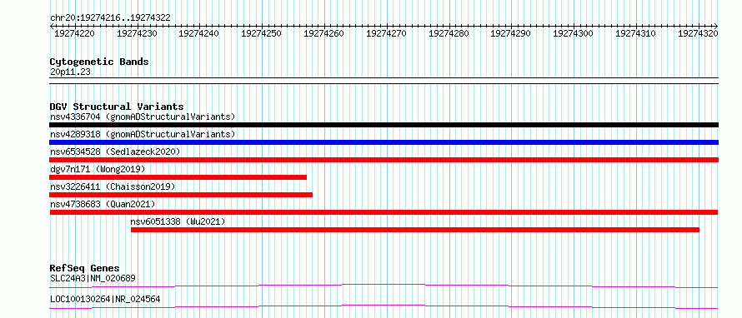Click ruler position 19274310
This screenshot has width=742, height=318.
tap(635, 33)
